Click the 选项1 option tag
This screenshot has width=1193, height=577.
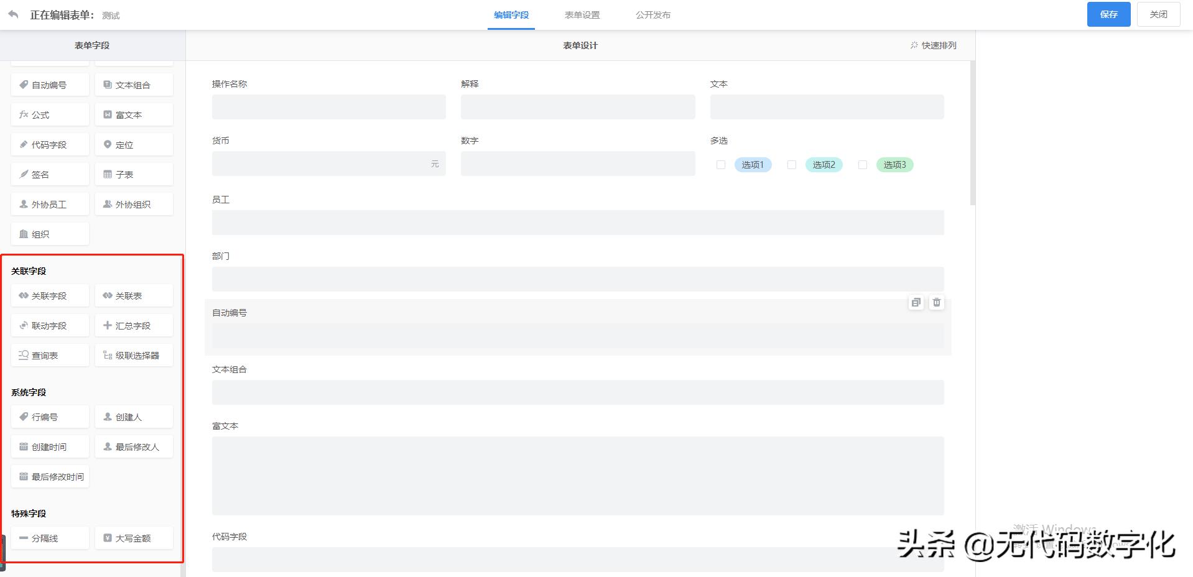click(x=753, y=165)
